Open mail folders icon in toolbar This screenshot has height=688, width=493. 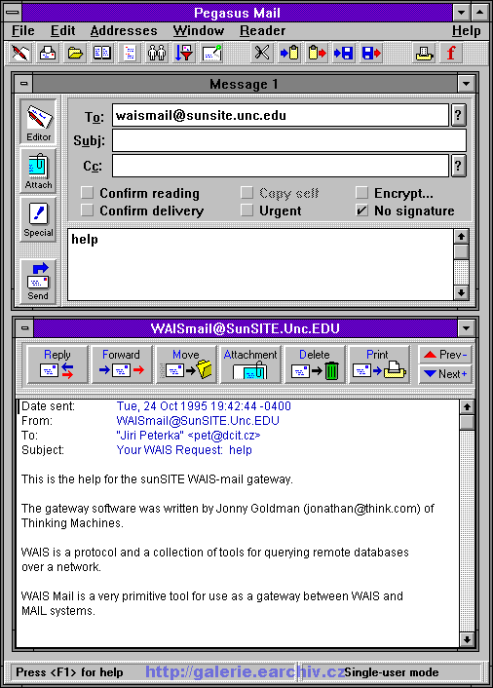click(x=75, y=53)
